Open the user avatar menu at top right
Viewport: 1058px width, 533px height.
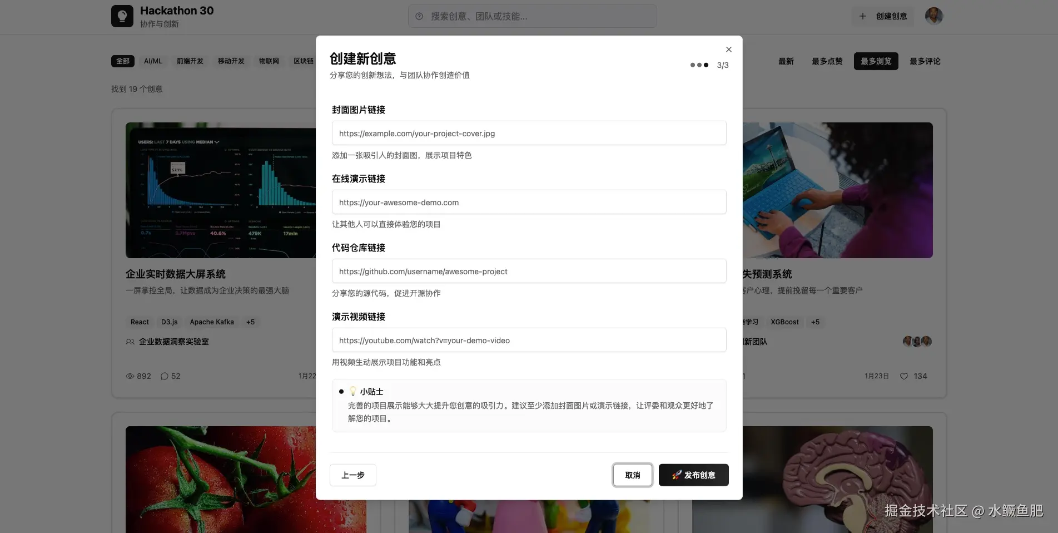(933, 16)
